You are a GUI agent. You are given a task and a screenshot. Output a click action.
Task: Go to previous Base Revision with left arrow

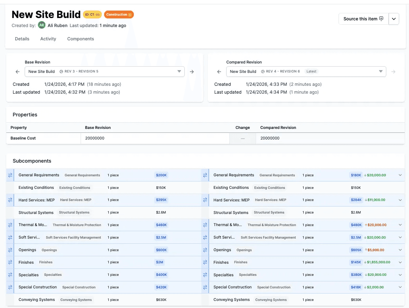(x=18, y=72)
